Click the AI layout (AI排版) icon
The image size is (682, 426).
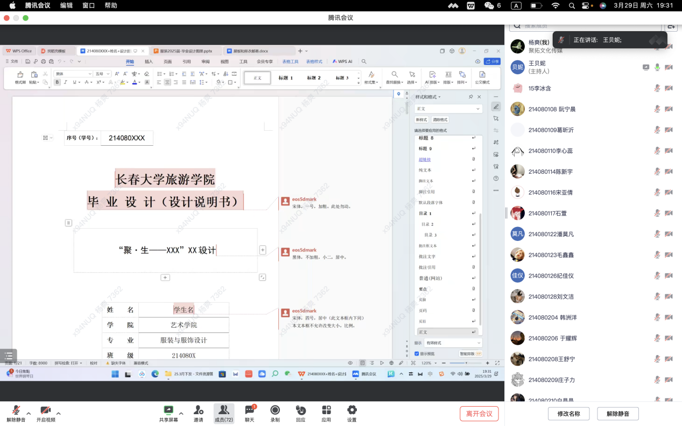pyautogui.click(x=432, y=75)
